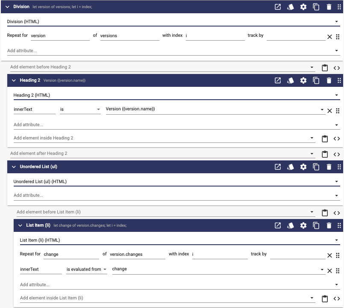Insert code inside Heading 2 using brackets icon
The width and height of the screenshot is (344, 308).
337,139
